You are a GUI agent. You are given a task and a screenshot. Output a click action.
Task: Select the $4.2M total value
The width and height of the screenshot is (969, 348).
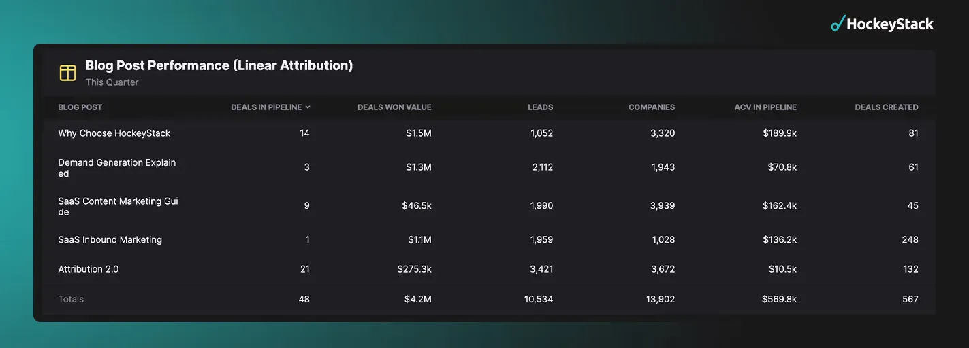(x=419, y=299)
